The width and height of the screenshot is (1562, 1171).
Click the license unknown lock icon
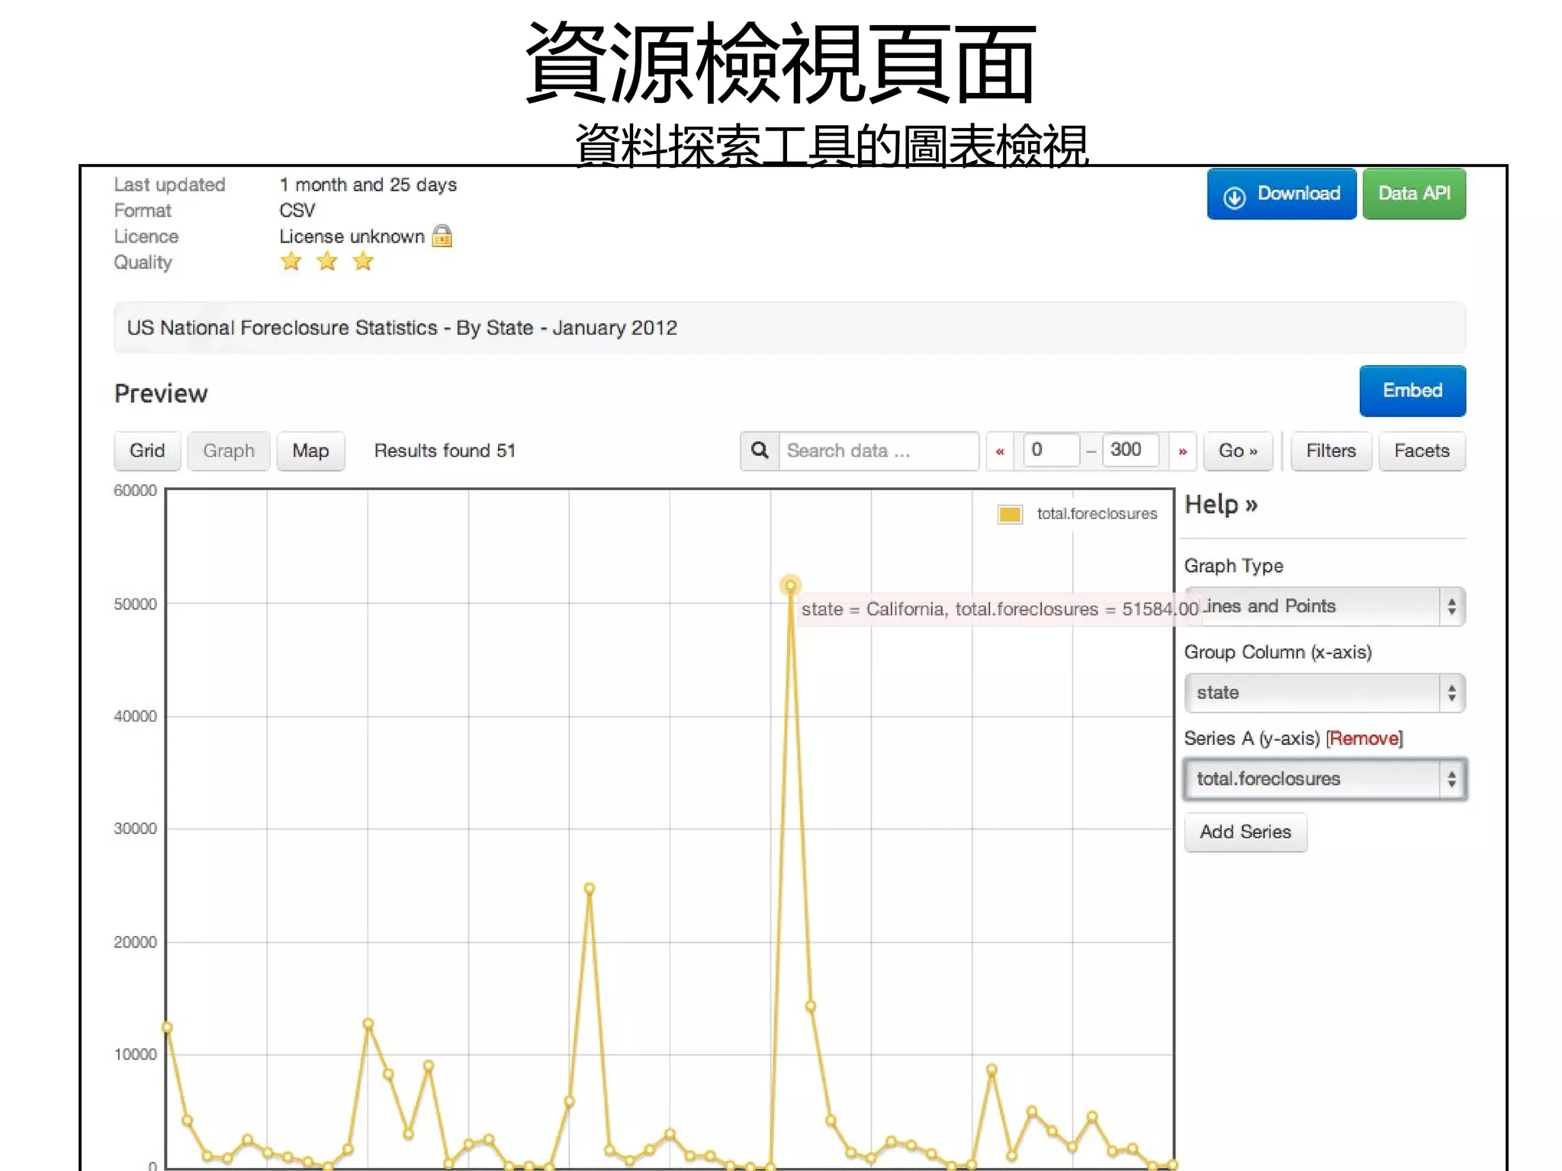[442, 236]
